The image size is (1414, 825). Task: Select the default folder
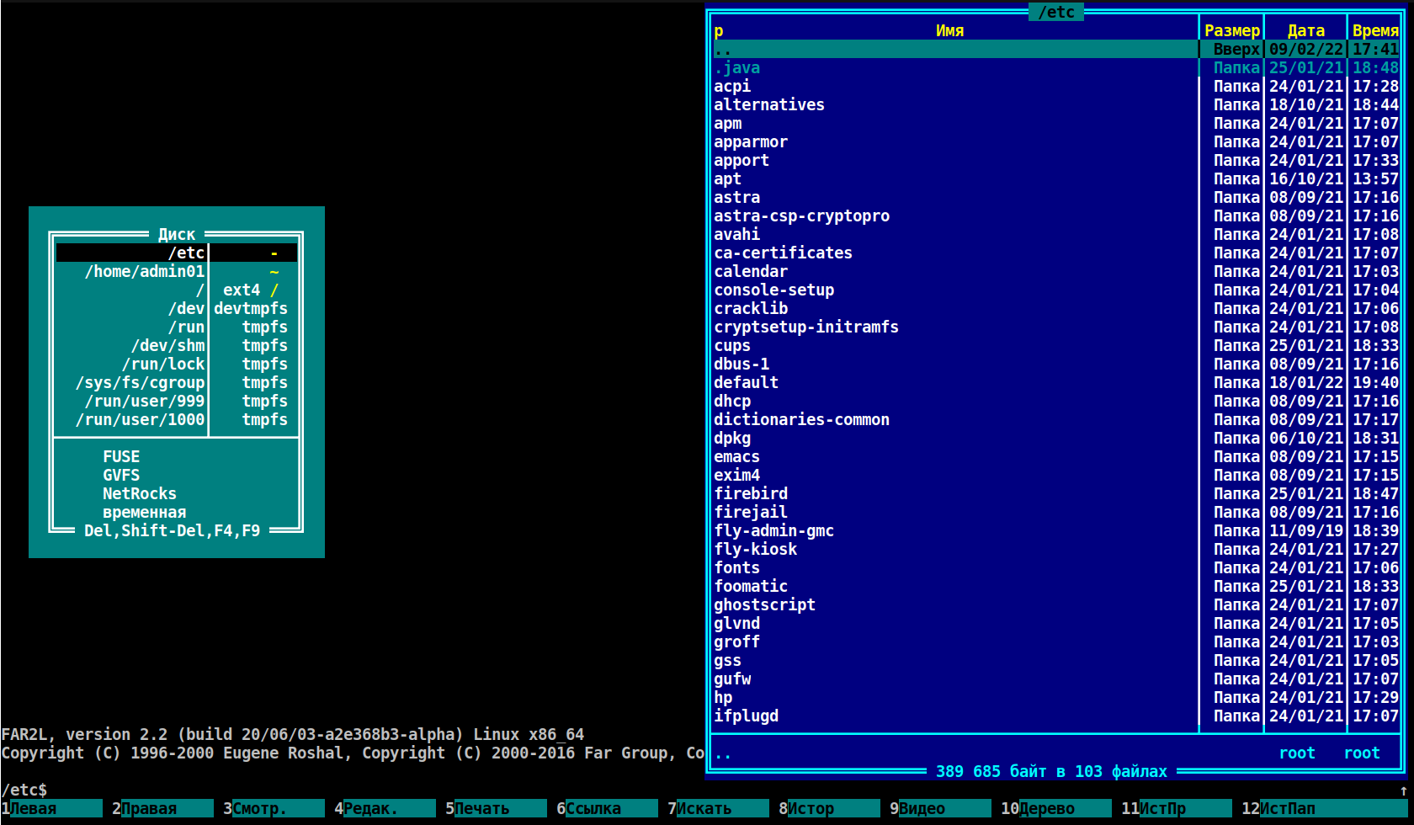(x=1056, y=382)
